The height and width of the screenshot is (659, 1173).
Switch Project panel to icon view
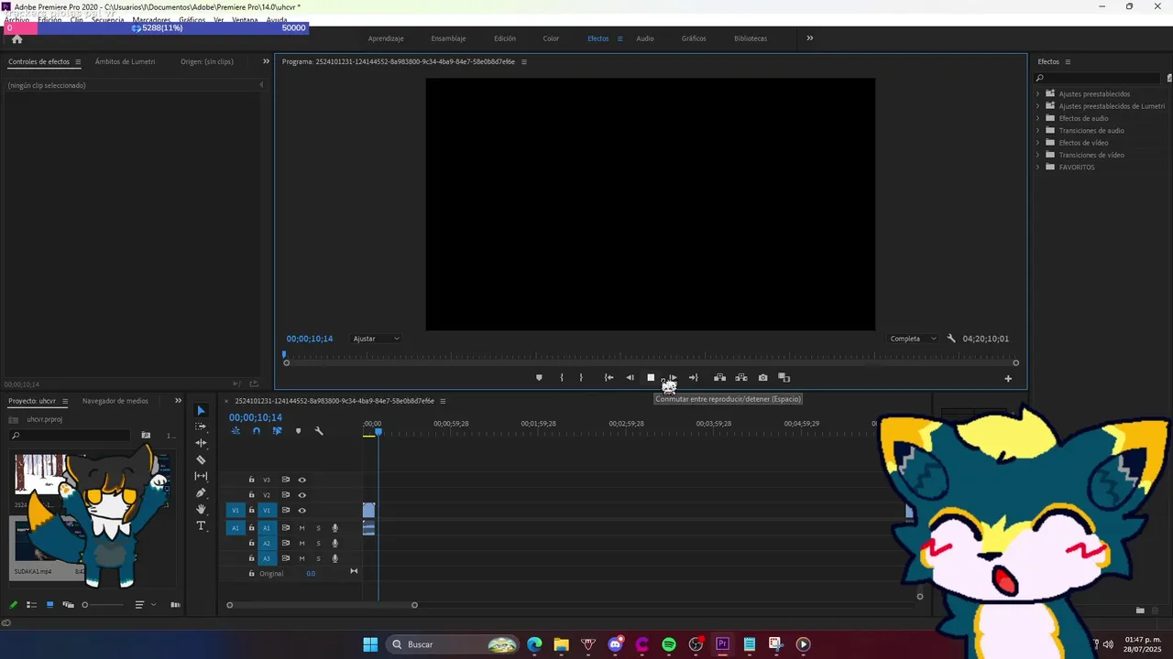49,605
